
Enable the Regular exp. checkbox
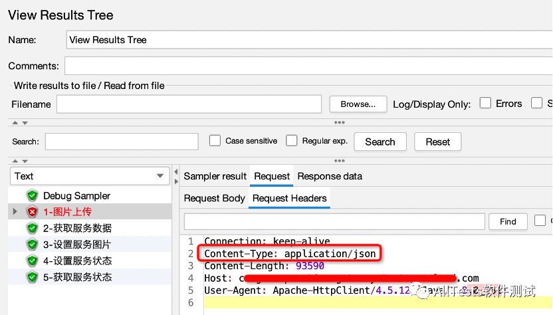pyautogui.click(x=291, y=141)
